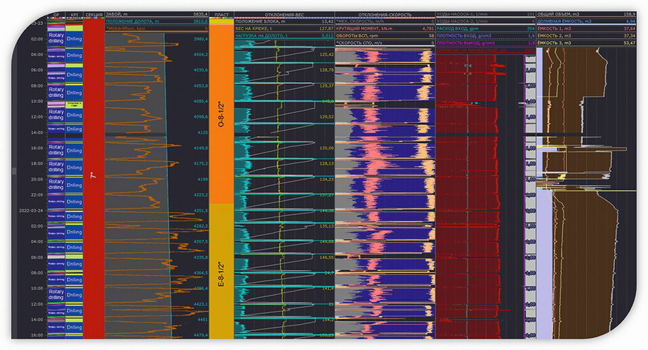648x350 pixels.
Task: Select the КРУТЯЩИЙ МОМЕНТ parameter row
Action: pyautogui.click(x=384, y=29)
